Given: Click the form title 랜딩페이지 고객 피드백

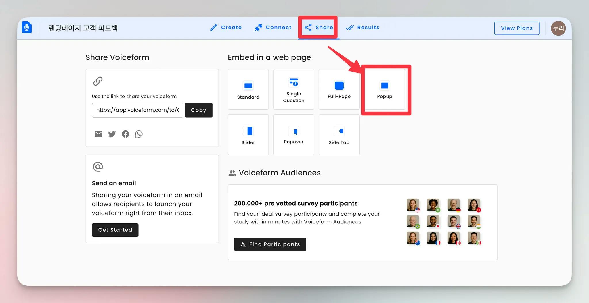Looking at the screenshot, I should (83, 28).
